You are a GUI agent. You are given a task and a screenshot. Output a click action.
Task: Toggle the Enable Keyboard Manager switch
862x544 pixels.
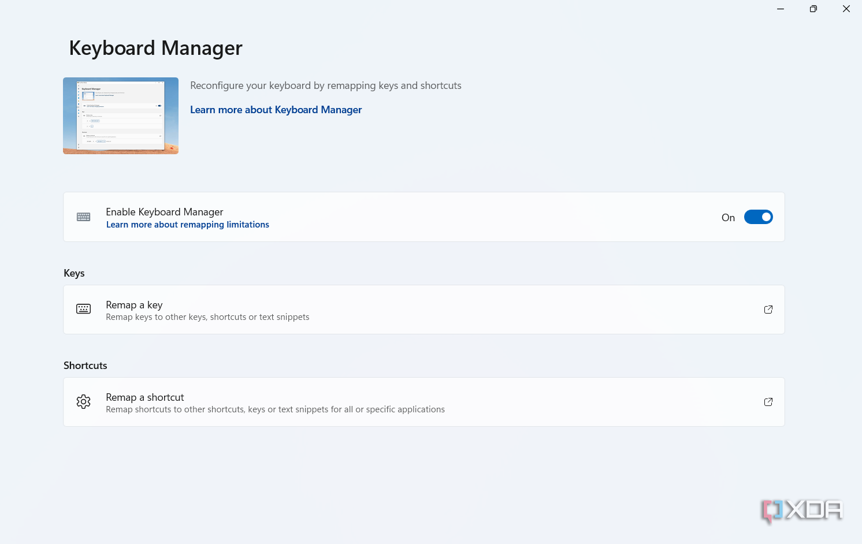coord(758,217)
